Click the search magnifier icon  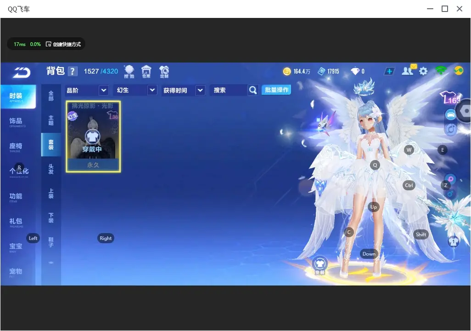click(253, 90)
